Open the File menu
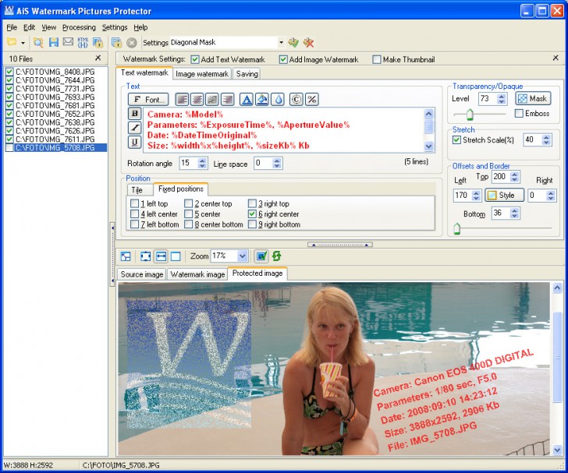 click(12, 27)
